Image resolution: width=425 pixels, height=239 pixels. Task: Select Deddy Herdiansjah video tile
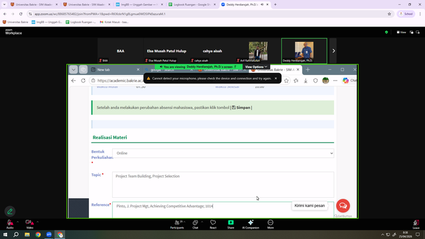pyautogui.click(x=304, y=51)
